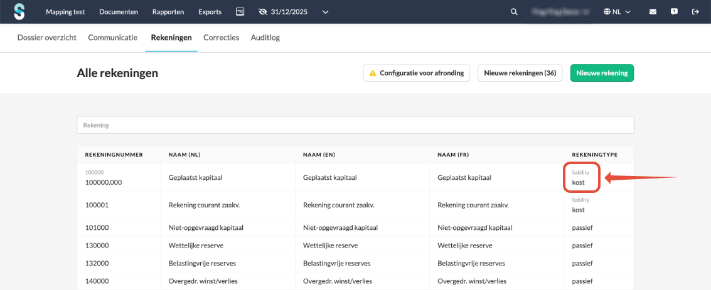Click the NAAM (EN) column header
Screen dimensions: 711x290
319,155
